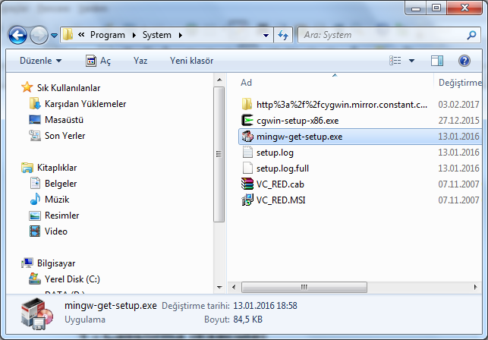Select the setup.log.full file

(282, 168)
